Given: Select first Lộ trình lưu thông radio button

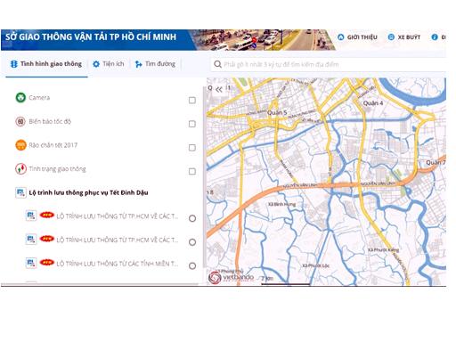Looking at the screenshot, I should [192, 218].
